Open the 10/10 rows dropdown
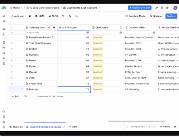 click(53, 16)
